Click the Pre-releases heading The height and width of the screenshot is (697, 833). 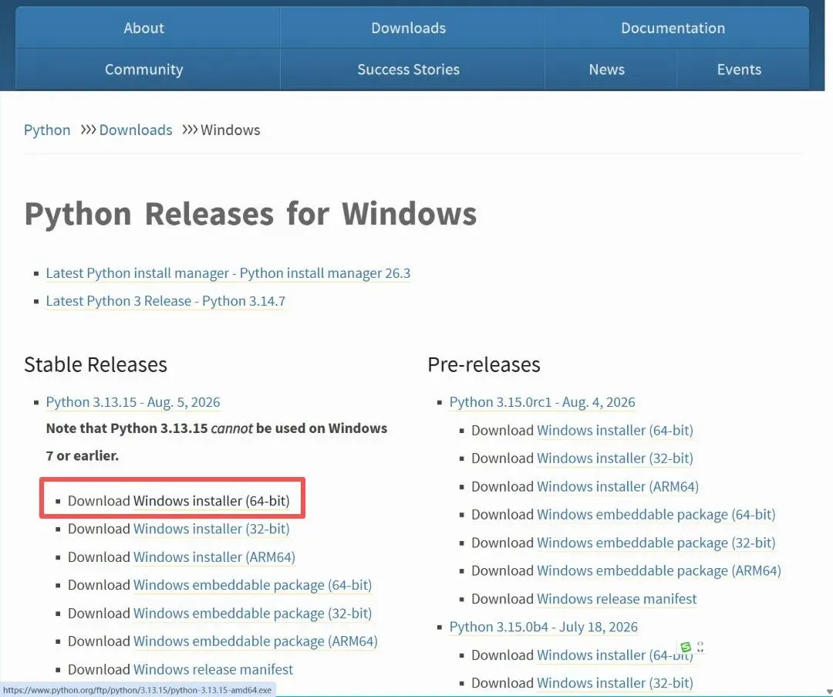coord(484,365)
